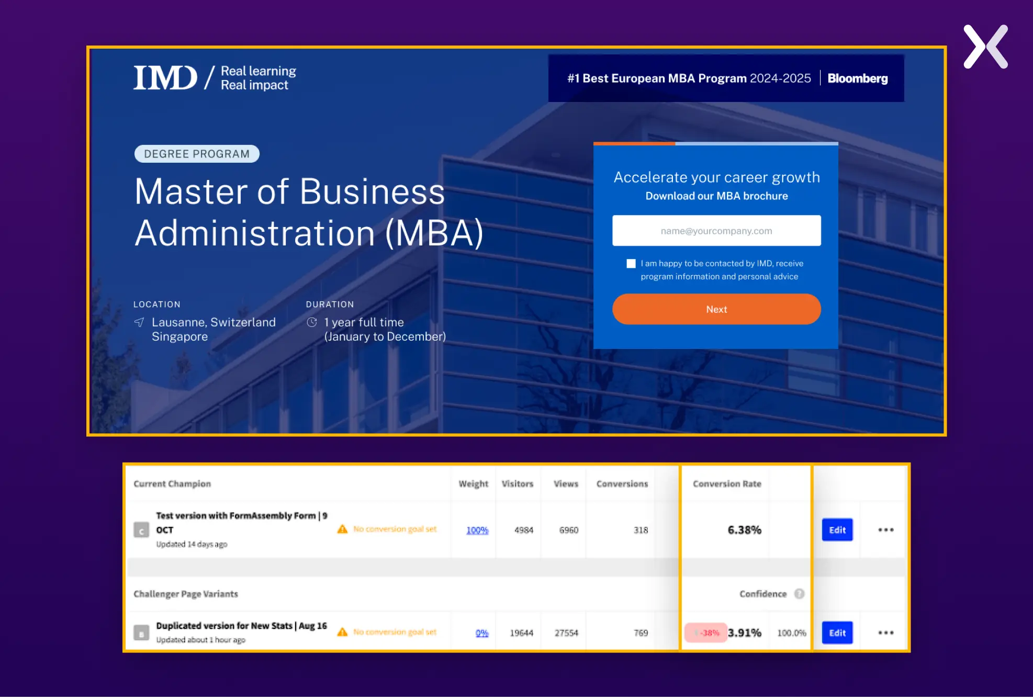Viewport: 1033px width, 700px height.
Task: Toggle the consent checkbox in the form
Action: [631, 263]
